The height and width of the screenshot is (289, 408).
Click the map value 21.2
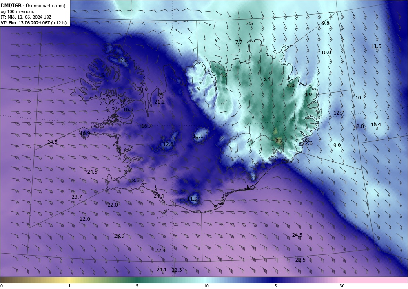point(160,102)
